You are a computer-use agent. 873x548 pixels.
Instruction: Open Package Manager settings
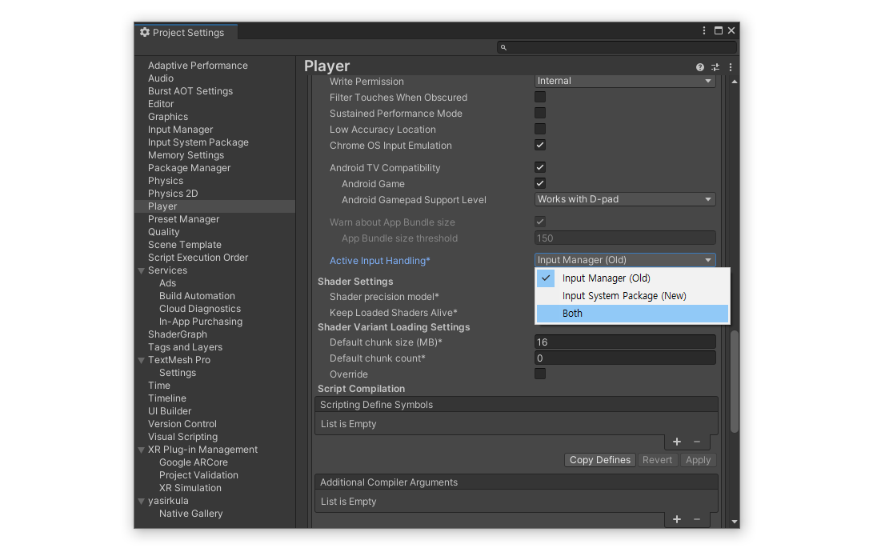tap(189, 168)
